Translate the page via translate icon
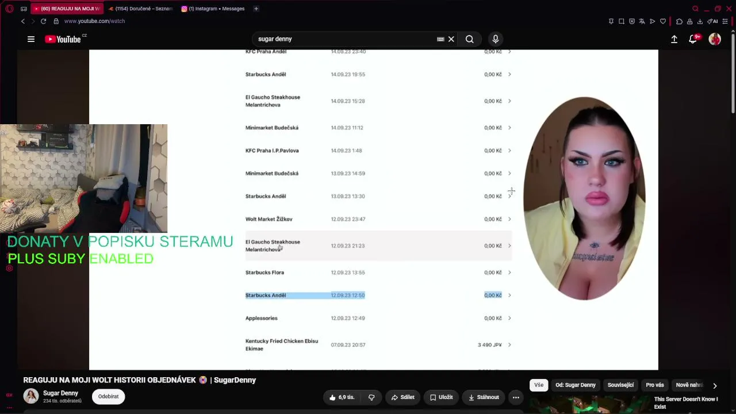736x414 pixels. (642, 21)
